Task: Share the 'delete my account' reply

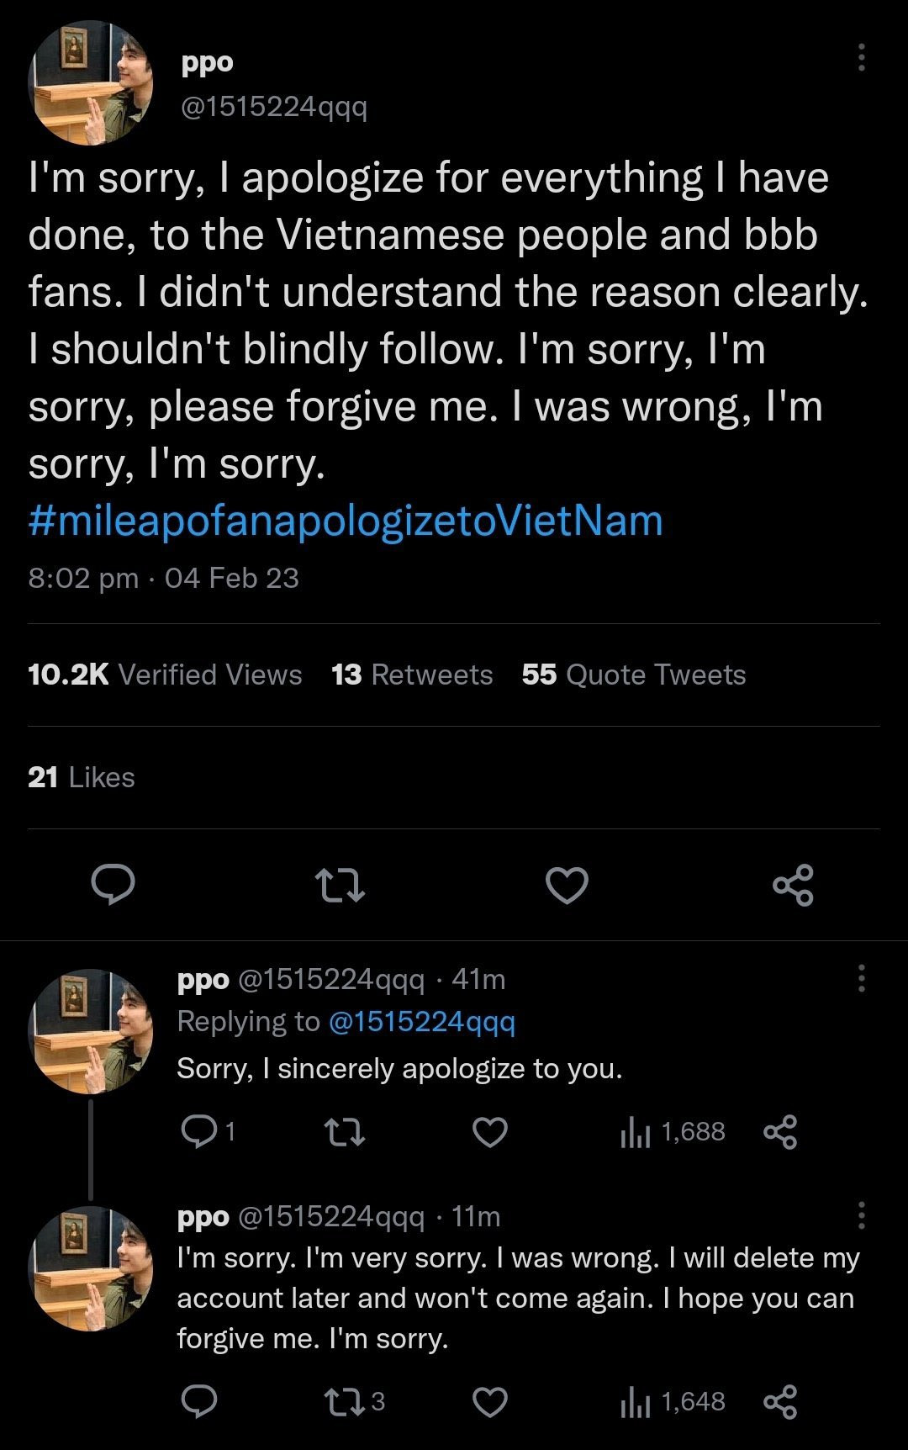Action: tap(780, 1402)
